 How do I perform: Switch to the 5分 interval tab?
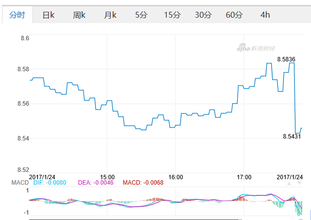pos(141,15)
